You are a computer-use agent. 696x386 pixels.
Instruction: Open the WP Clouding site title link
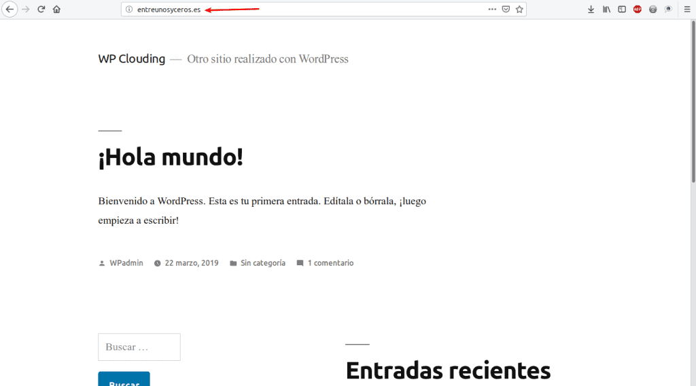pyautogui.click(x=131, y=59)
